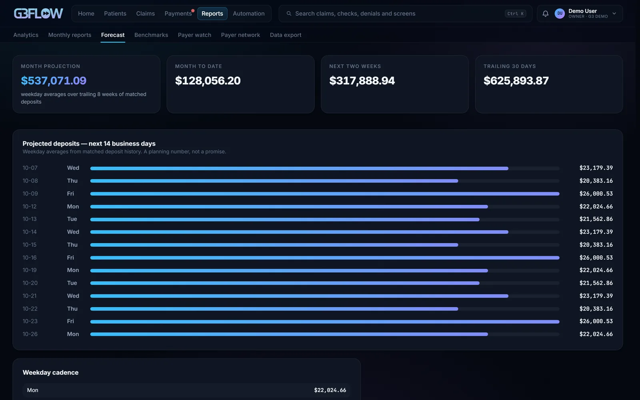The image size is (640, 400).
Task: Expand the Demo User account menu chevron
Action: [614, 14]
